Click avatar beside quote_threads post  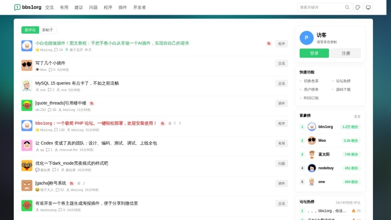[x=27, y=106]
